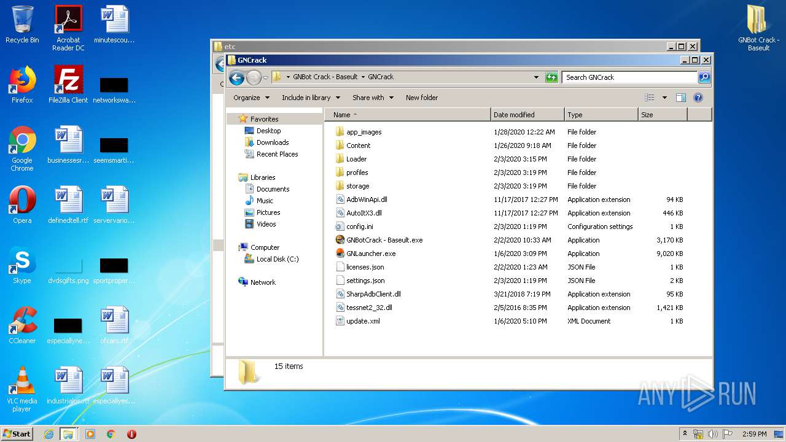
Task: Select tessnet2_32.dll file
Action: [x=364, y=308]
